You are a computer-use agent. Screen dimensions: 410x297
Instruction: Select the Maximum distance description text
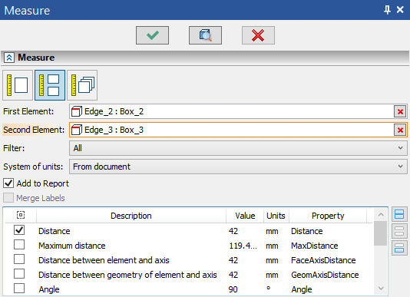72,246
